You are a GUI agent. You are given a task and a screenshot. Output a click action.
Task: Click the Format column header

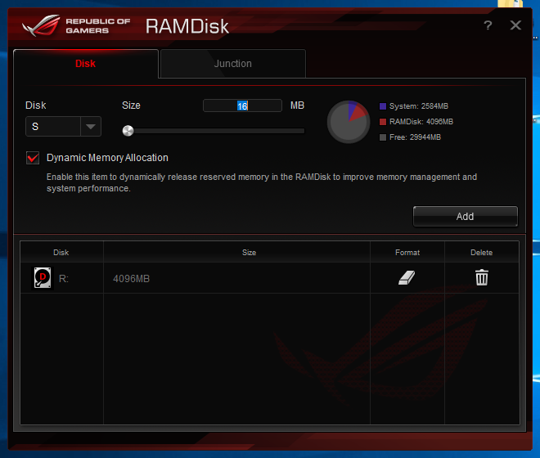[407, 253]
